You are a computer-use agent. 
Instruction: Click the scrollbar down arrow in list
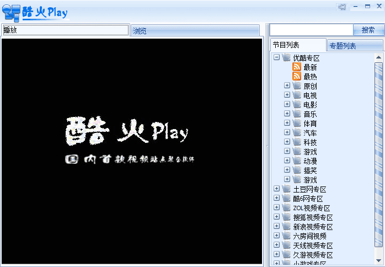[378, 262]
